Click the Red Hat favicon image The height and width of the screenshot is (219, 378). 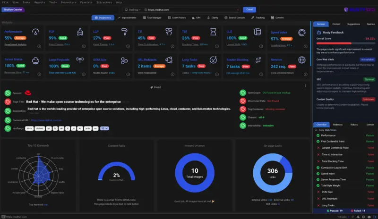pyautogui.click(x=28, y=93)
